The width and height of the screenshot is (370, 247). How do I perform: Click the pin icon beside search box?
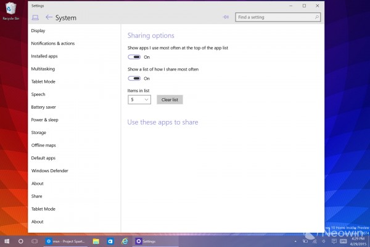click(x=226, y=17)
